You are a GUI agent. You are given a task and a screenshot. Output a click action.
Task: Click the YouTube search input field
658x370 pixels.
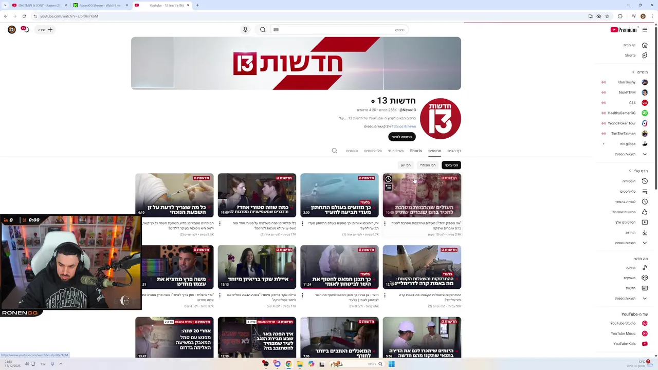pos(339,30)
